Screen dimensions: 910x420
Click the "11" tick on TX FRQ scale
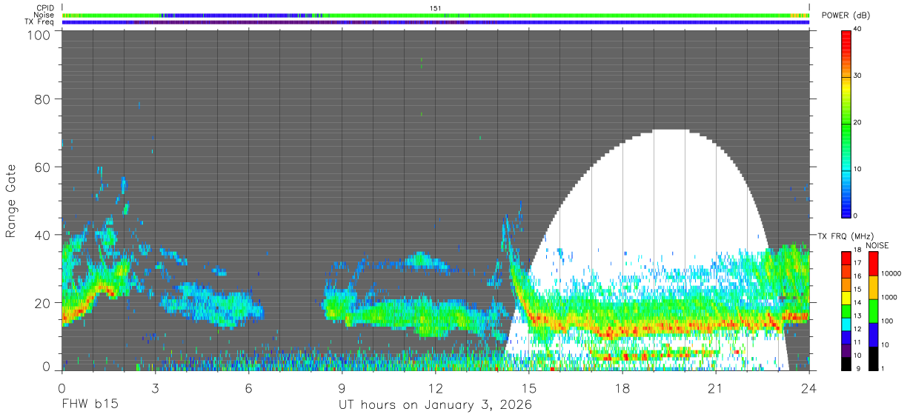click(857, 343)
